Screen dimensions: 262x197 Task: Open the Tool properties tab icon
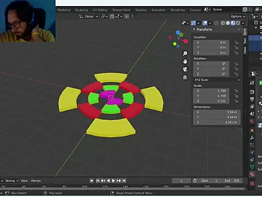pyautogui.click(x=252, y=83)
